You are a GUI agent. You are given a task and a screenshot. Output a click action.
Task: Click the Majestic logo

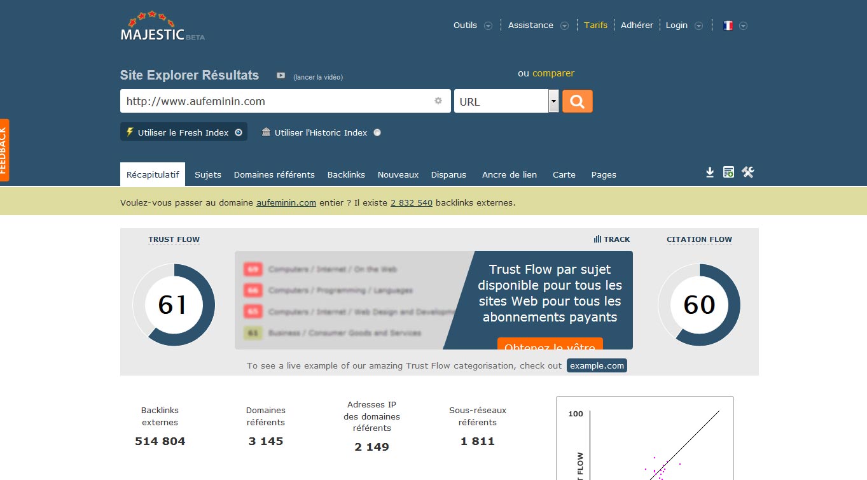point(162,27)
